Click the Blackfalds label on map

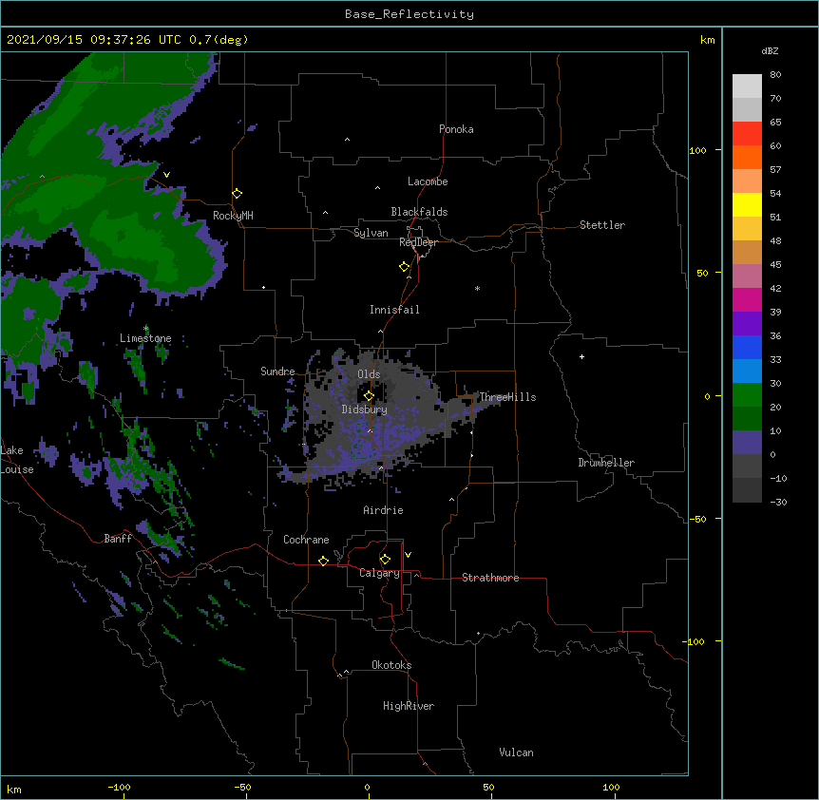(419, 212)
